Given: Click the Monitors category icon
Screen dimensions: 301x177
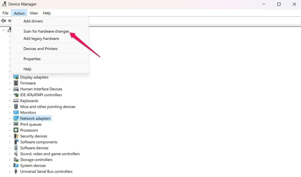Looking at the screenshot, I should (16, 113).
